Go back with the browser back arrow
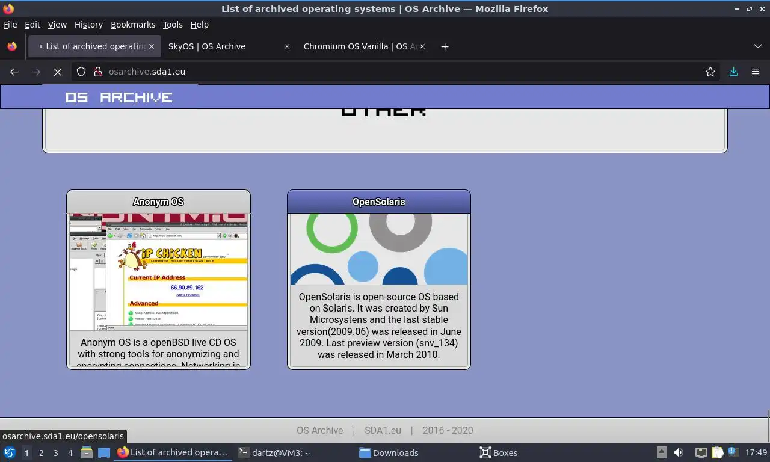 tap(14, 72)
